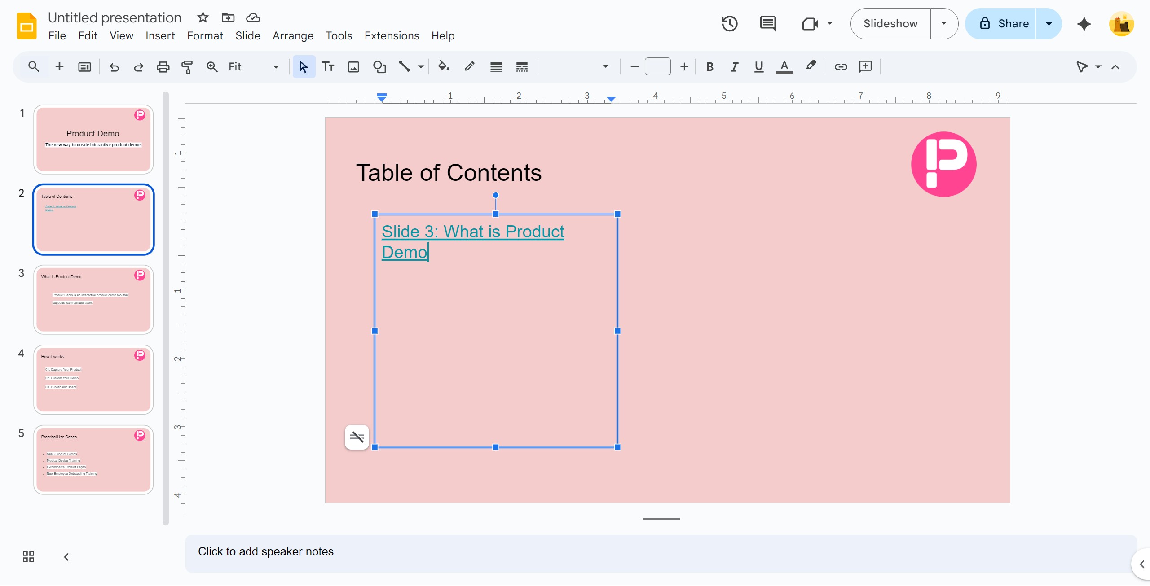Open the border color pencil

pos(469,67)
